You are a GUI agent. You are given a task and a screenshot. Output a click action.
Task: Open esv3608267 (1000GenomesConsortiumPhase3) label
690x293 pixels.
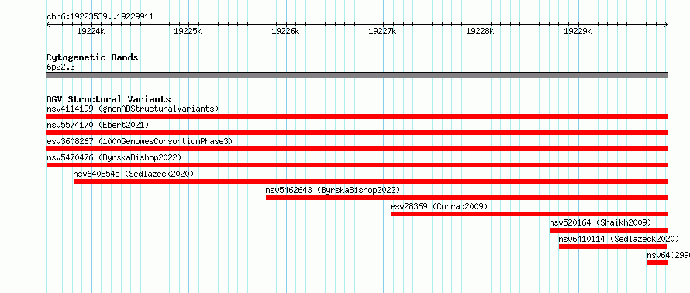point(140,141)
